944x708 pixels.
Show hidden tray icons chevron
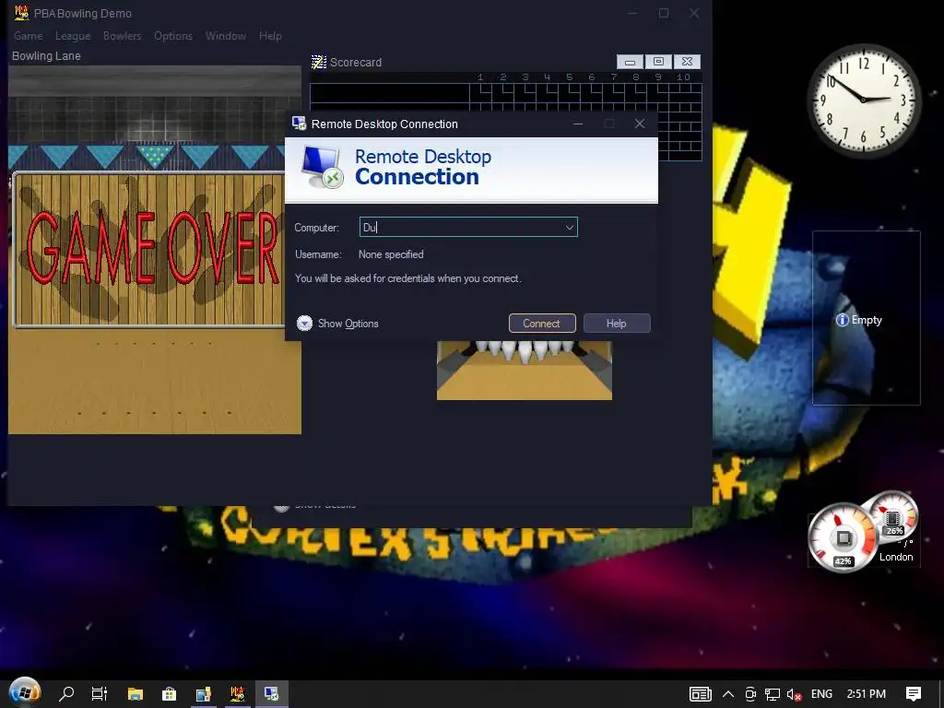pos(728,694)
